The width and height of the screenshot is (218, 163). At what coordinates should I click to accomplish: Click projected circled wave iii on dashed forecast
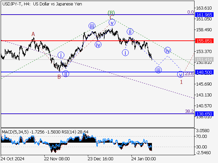158,70
